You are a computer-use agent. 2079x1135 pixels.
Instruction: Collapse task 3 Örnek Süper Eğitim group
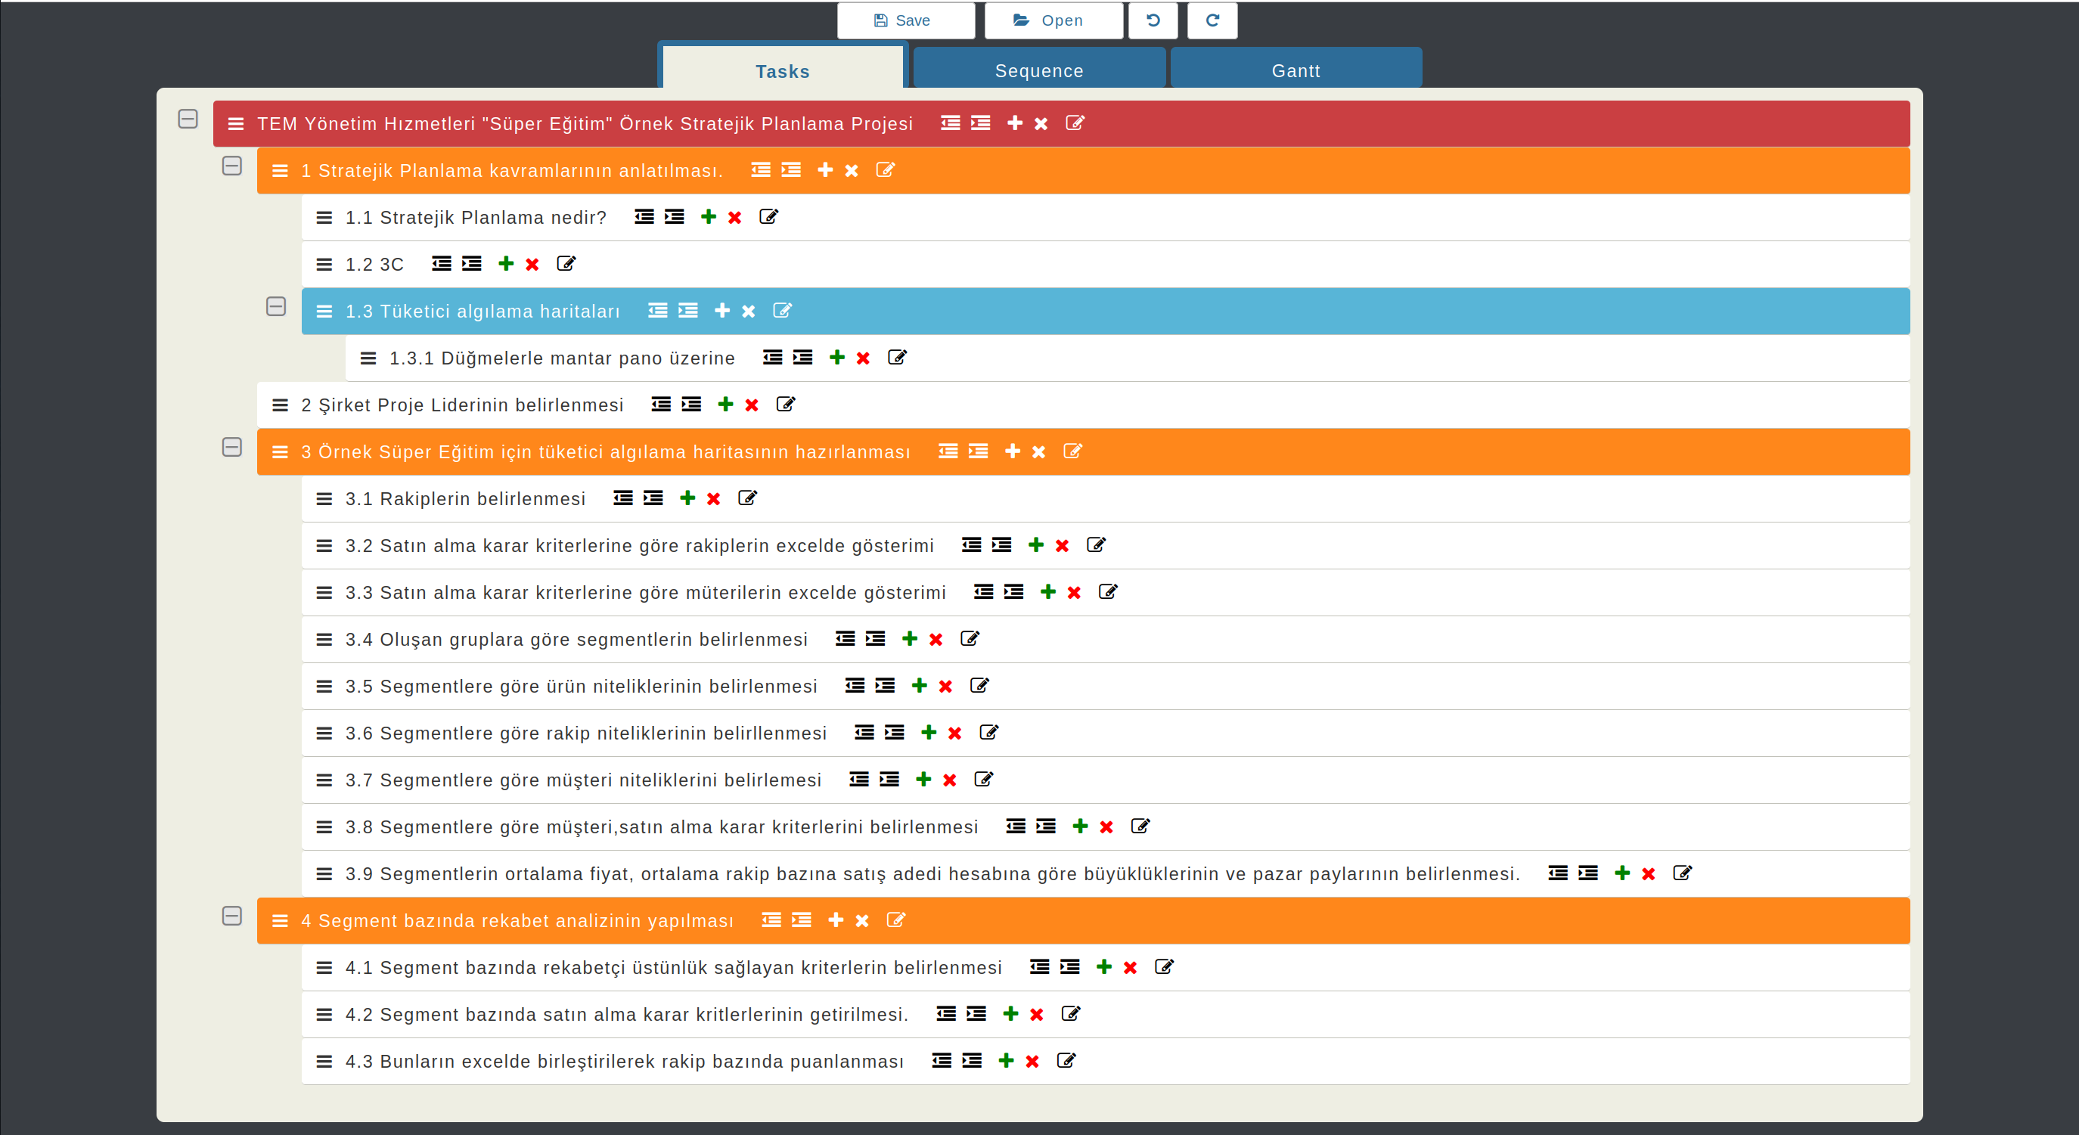click(x=231, y=448)
